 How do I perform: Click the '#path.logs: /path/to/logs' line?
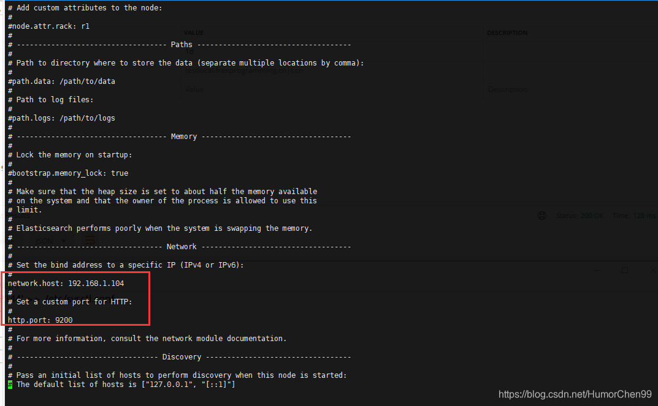61,118
